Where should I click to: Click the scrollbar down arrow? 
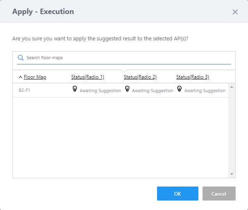click(231, 174)
